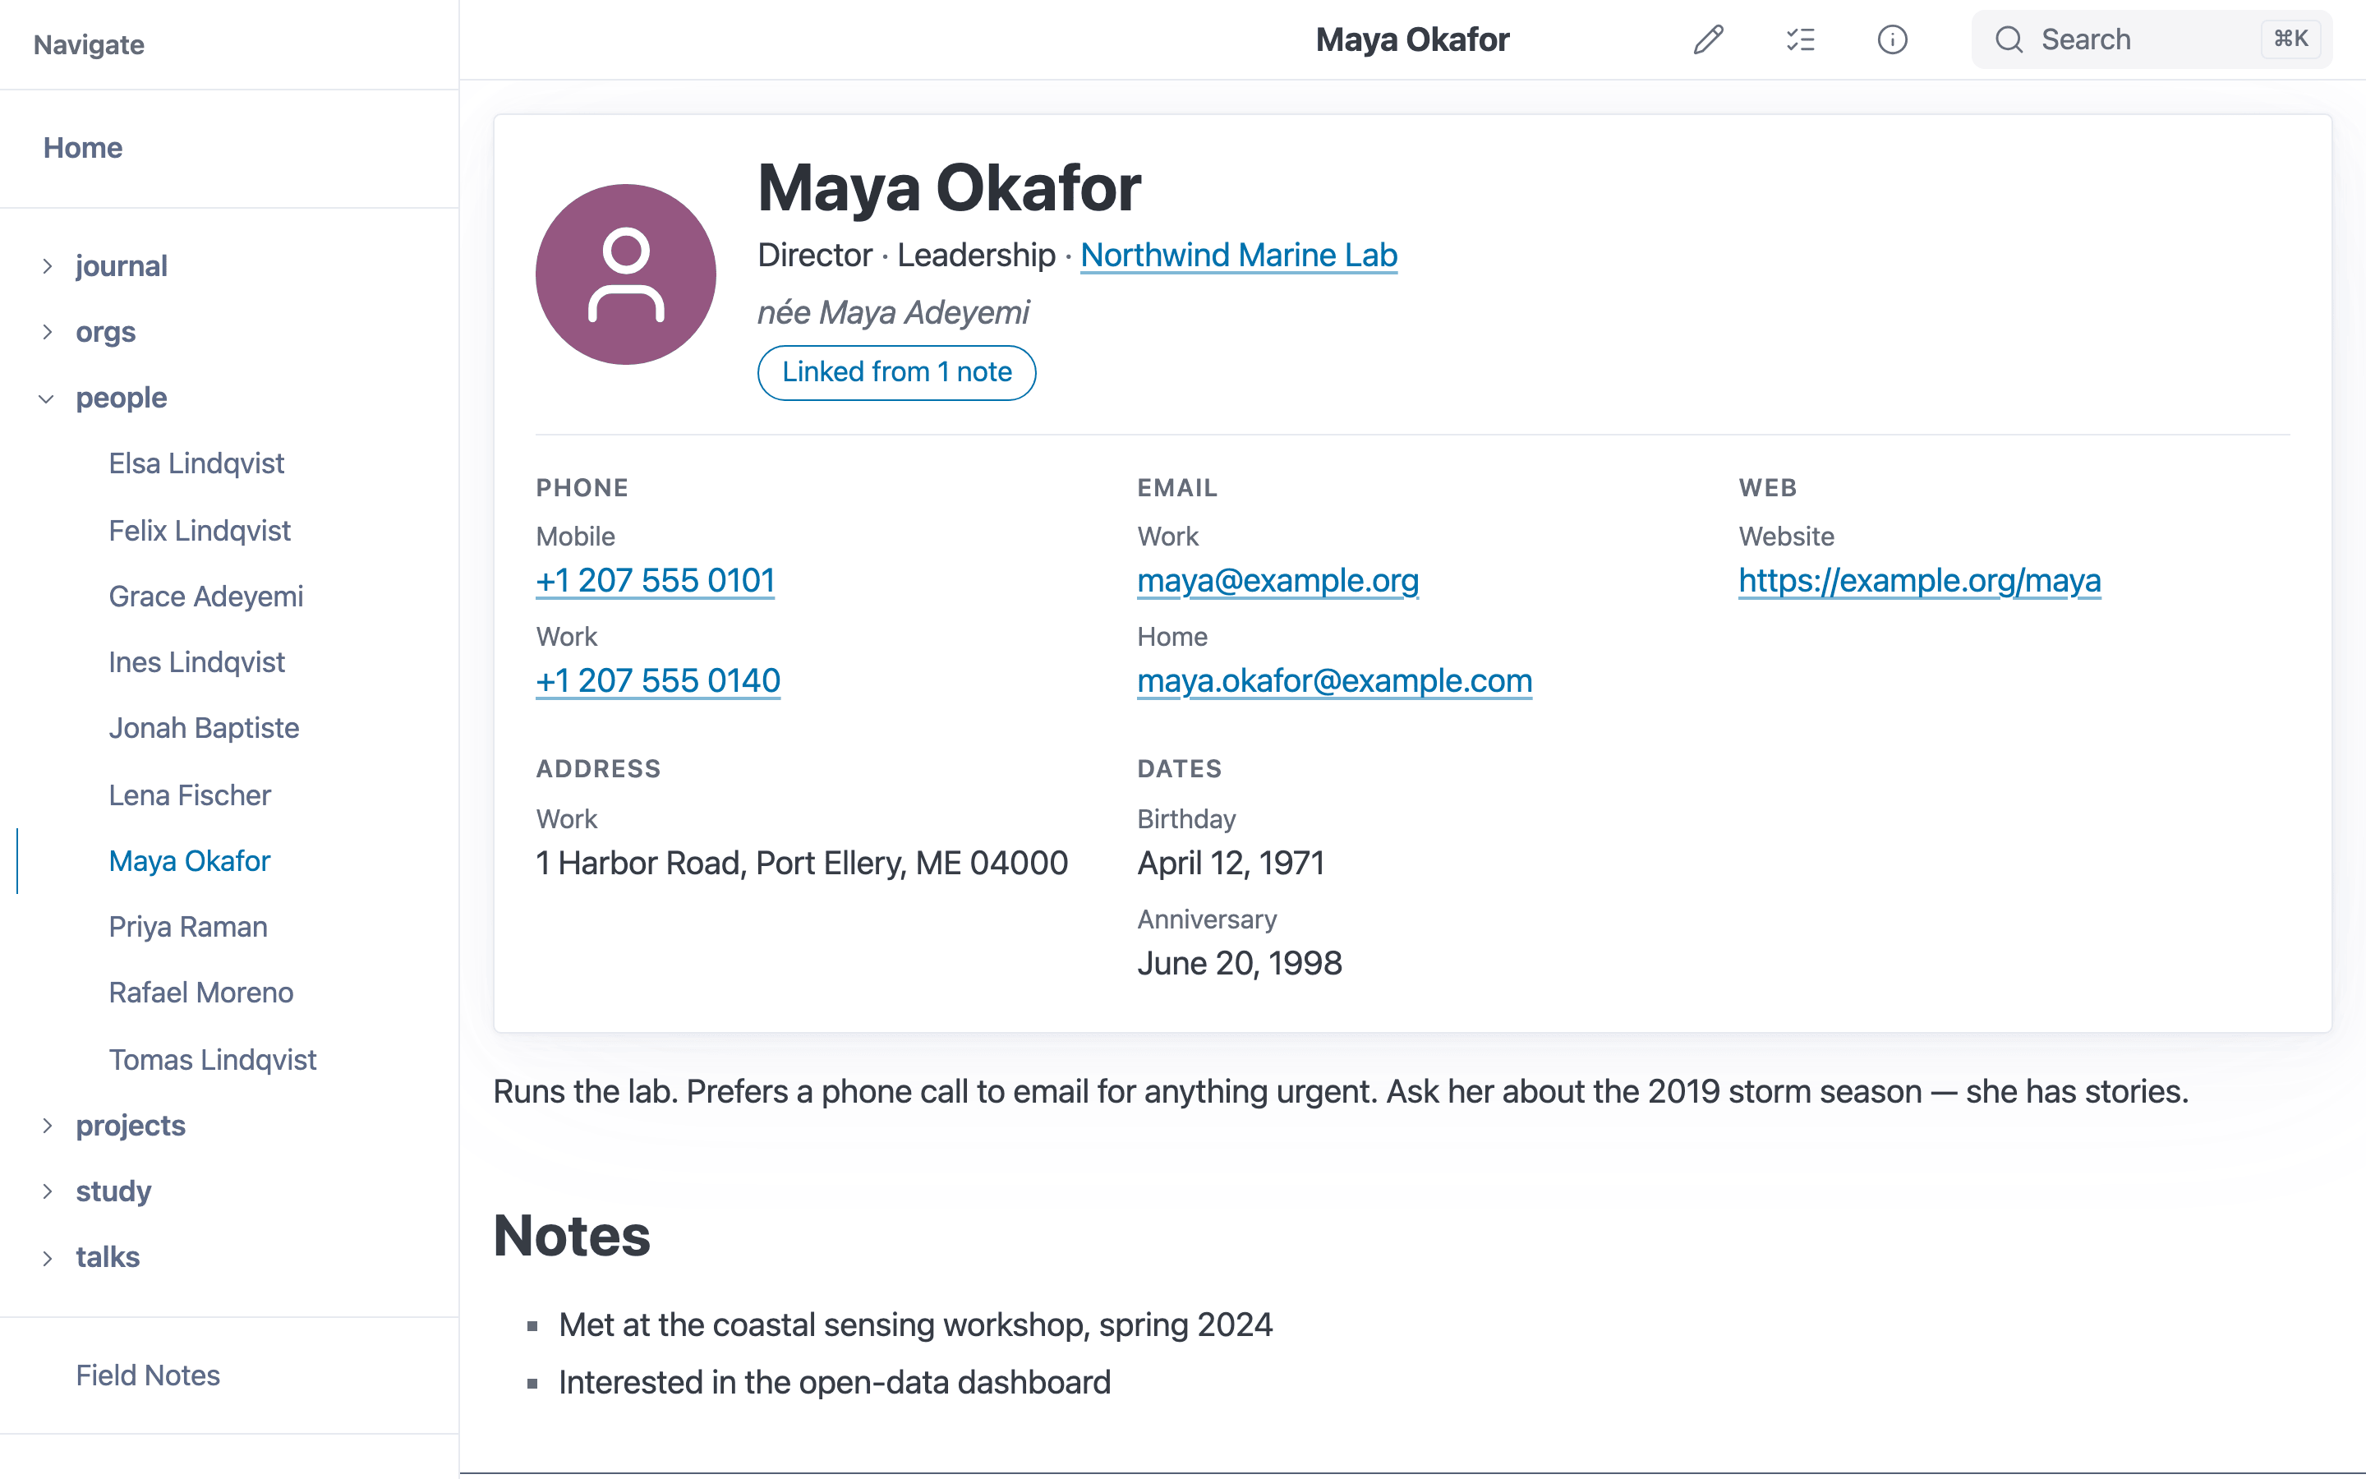The width and height of the screenshot is (2366, 1479).
Task: Expand the talks folder chevron
Action: 47,1257
